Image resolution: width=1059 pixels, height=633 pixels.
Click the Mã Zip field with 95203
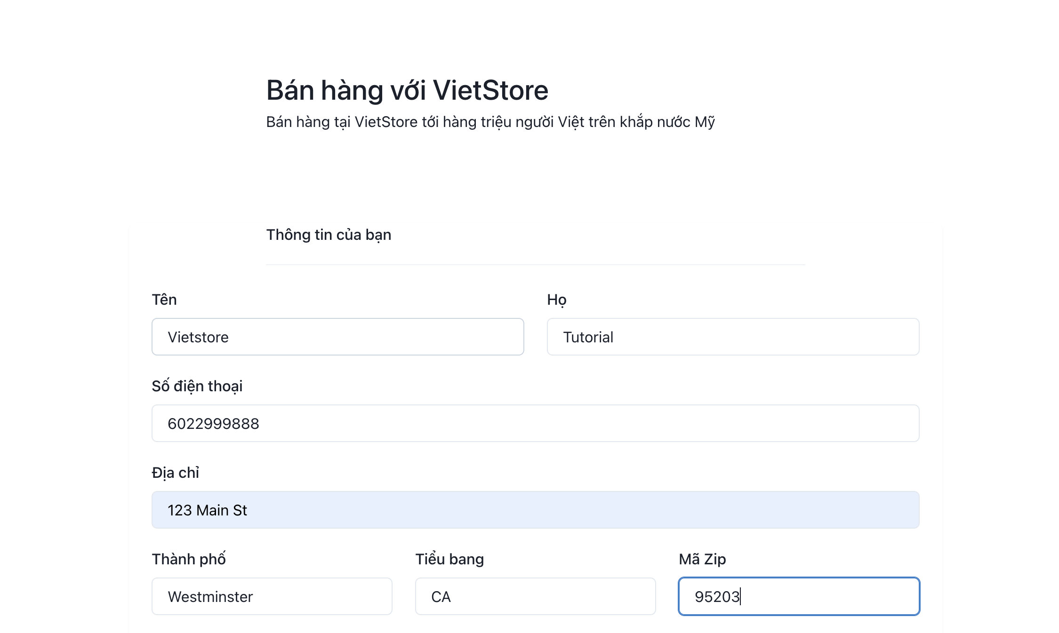[x=799, y=596]
